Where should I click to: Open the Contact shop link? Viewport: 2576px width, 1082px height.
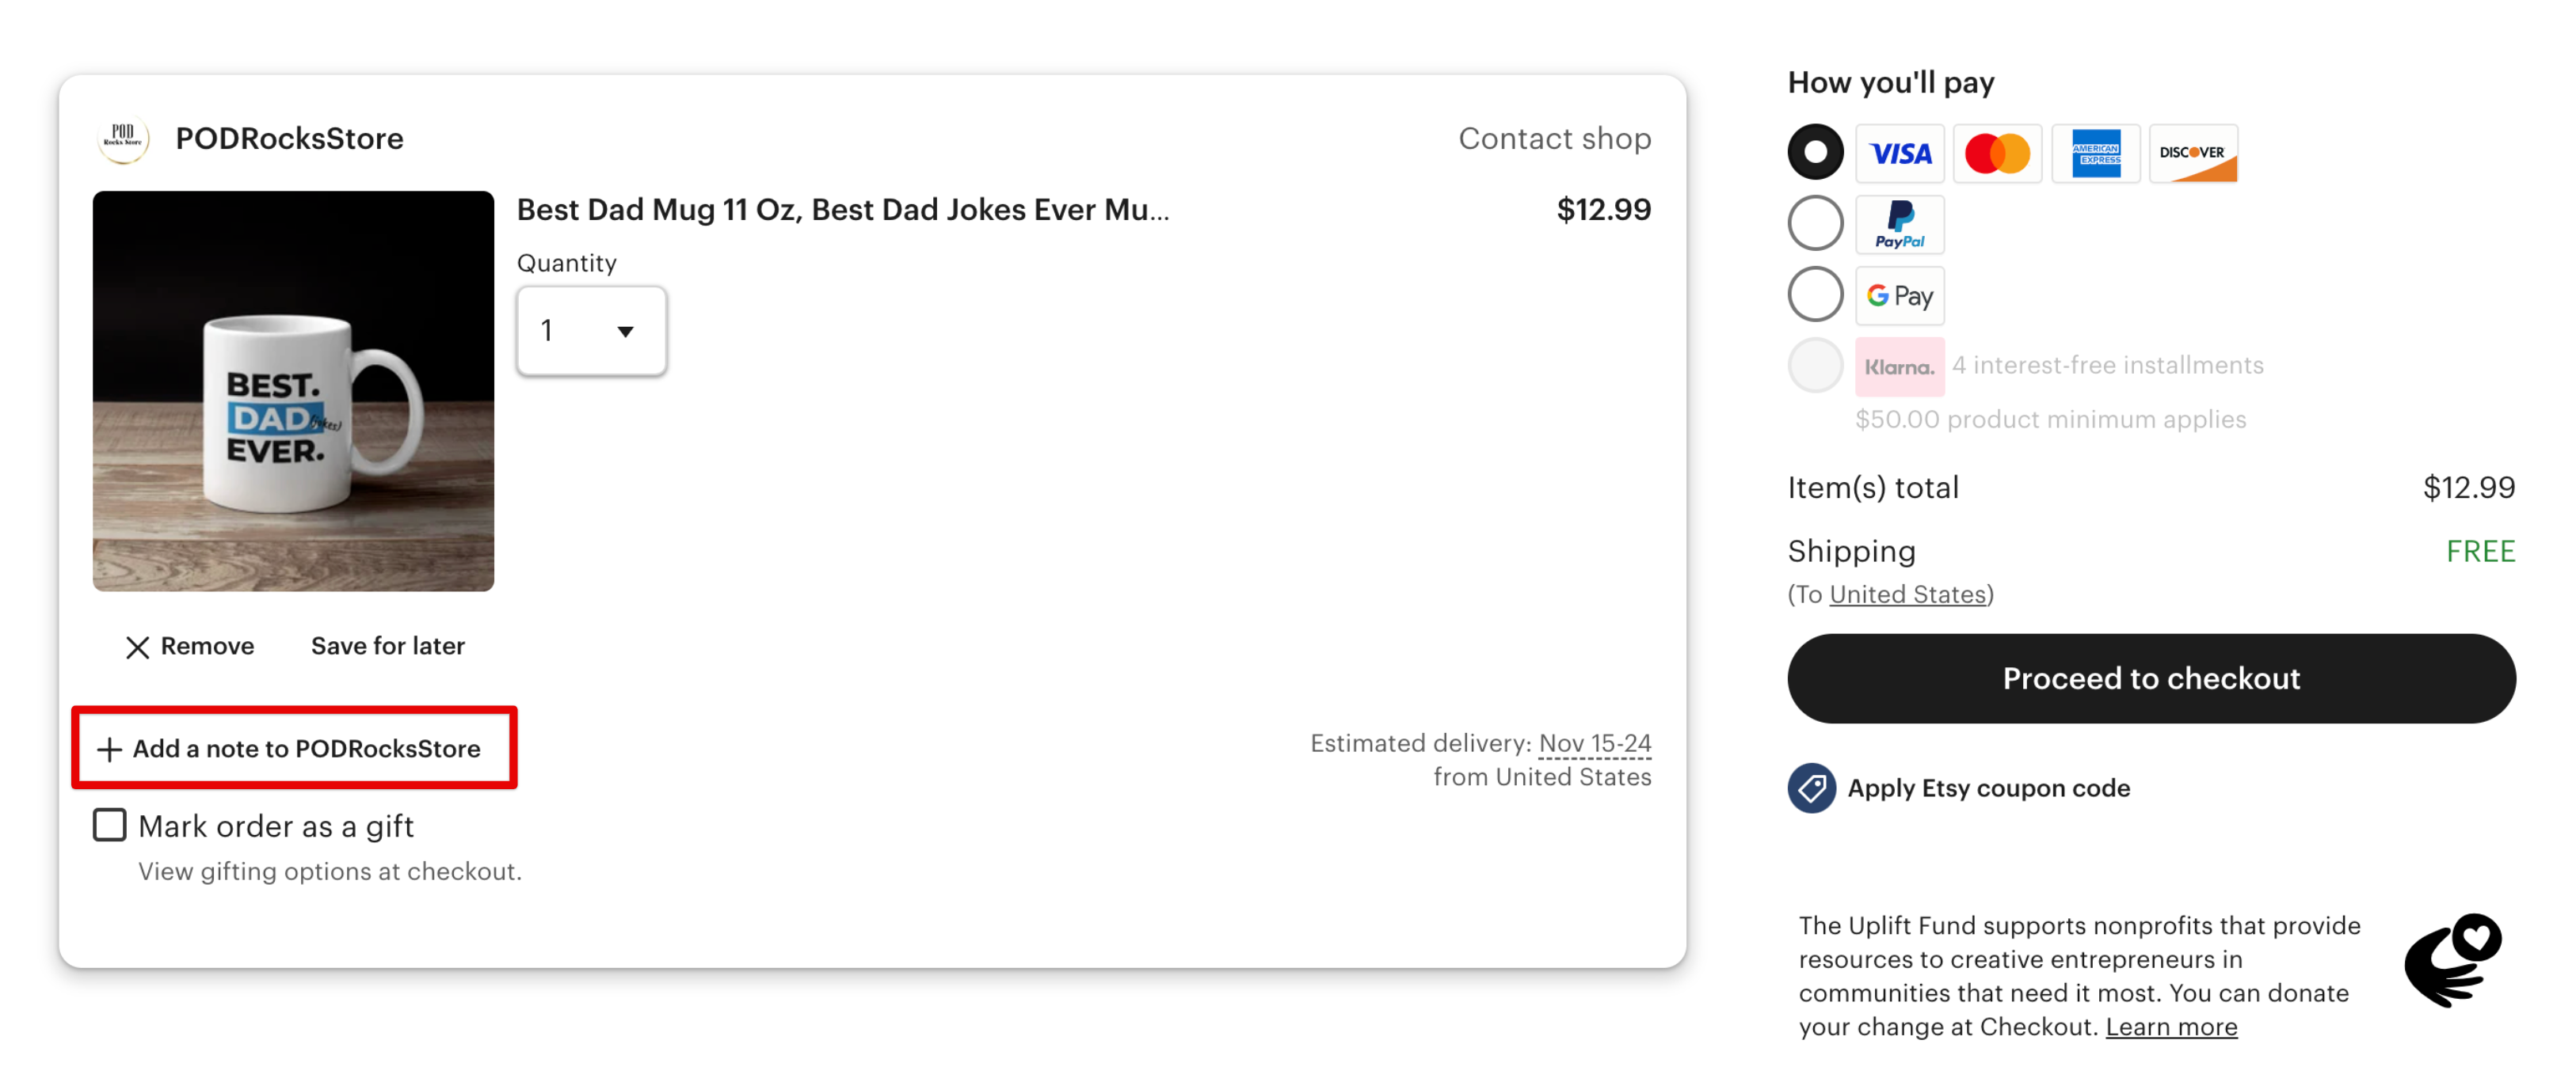pos(1554,138)
